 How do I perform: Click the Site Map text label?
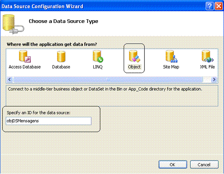click(x=171, y=67)
